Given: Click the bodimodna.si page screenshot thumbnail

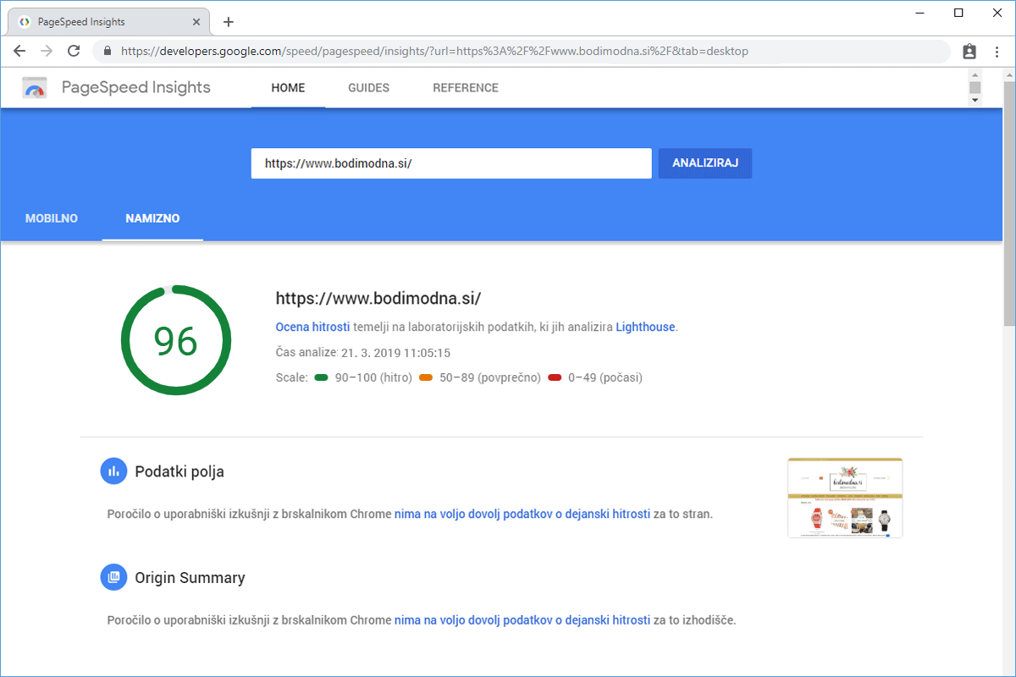Looking at the screenshot, I should click(x=845, y=498).
